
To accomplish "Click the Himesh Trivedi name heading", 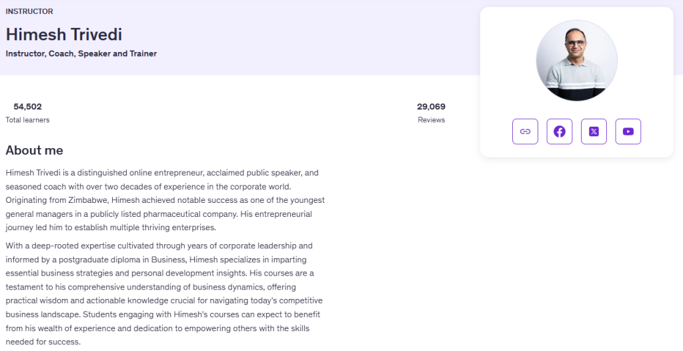I will pos(64,35).
